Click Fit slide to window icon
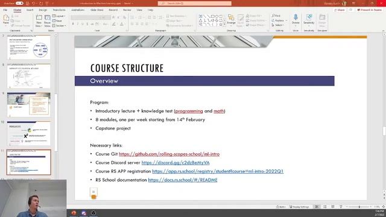 click(384, 207)
